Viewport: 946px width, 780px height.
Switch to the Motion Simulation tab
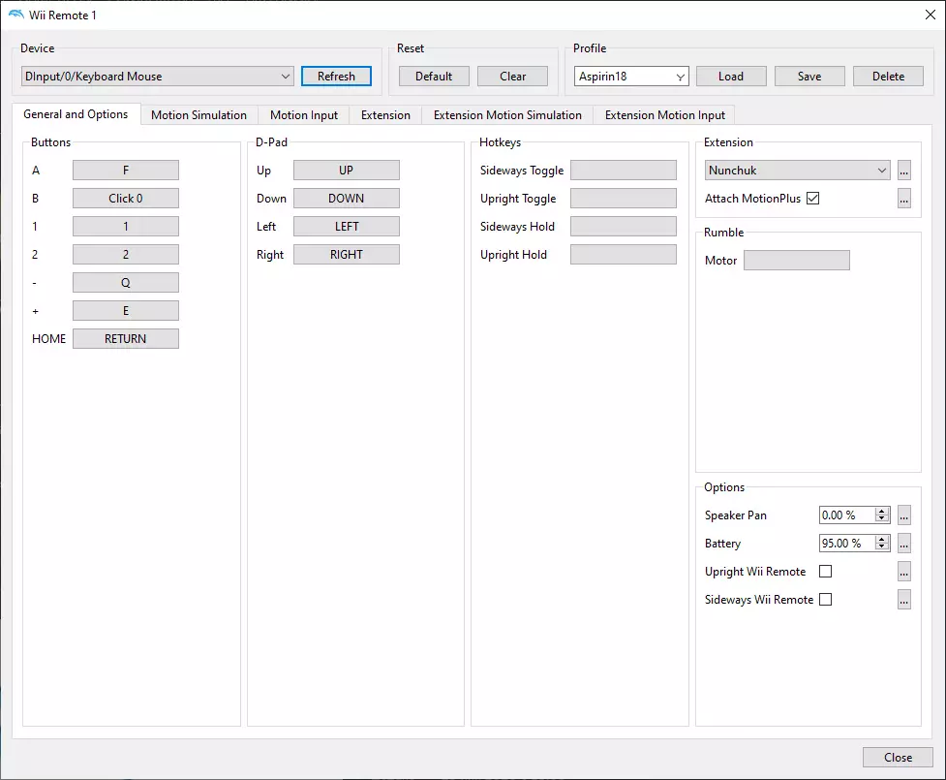[198, 115]
